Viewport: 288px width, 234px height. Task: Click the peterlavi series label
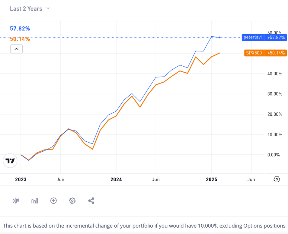pos(253,38)
